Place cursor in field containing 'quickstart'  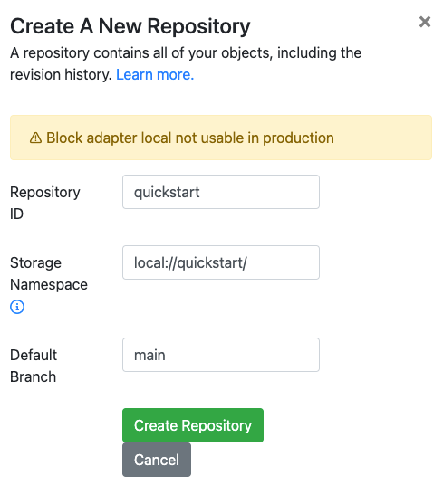pyautogui.click(x=221, y=192)
